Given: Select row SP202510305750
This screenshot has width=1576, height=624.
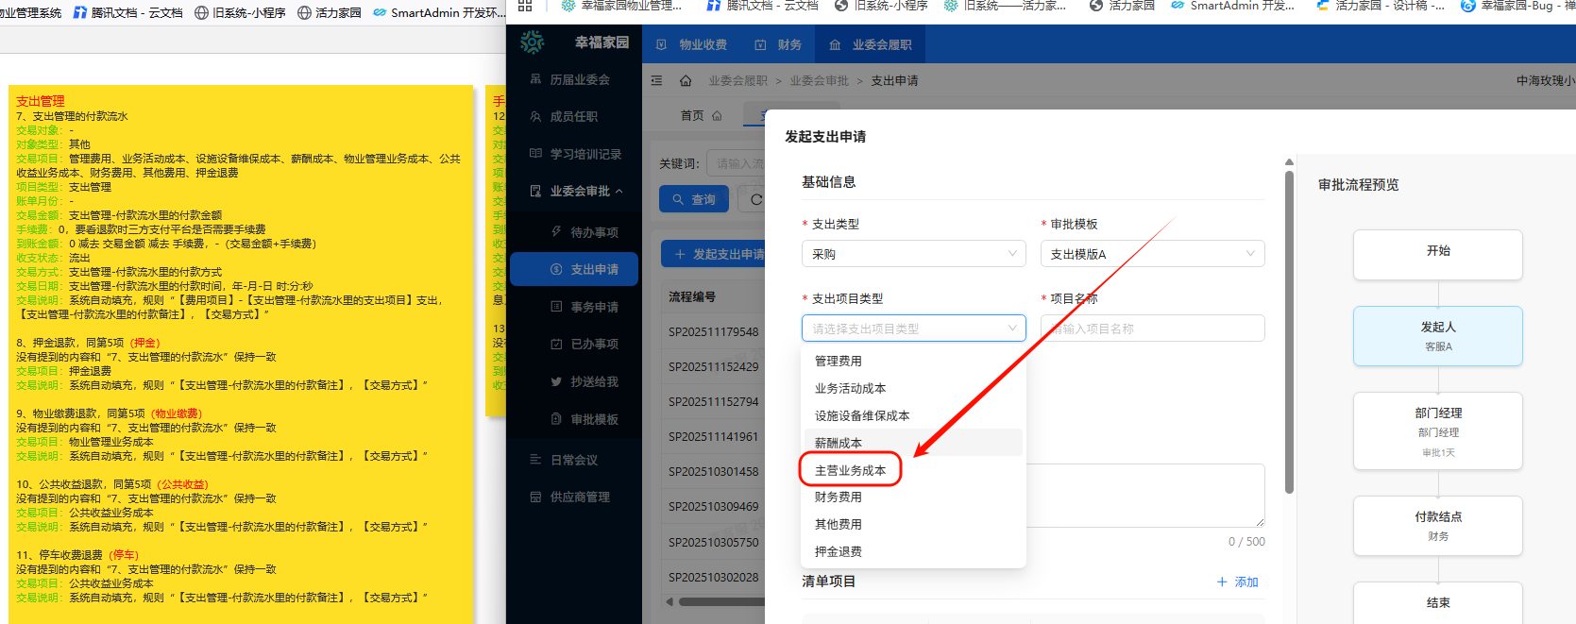Looking at the screenshot, I should [x=713, y=542].
